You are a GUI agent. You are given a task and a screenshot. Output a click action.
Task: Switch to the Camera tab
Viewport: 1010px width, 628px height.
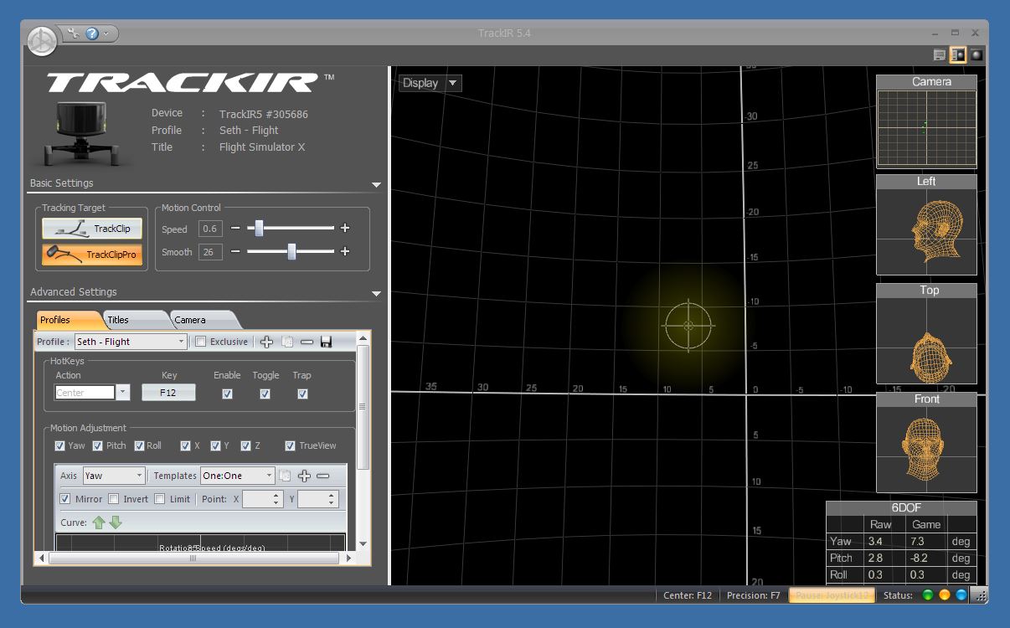pos(204,320)
